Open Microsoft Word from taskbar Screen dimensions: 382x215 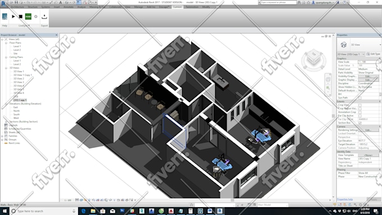(210, 211)
